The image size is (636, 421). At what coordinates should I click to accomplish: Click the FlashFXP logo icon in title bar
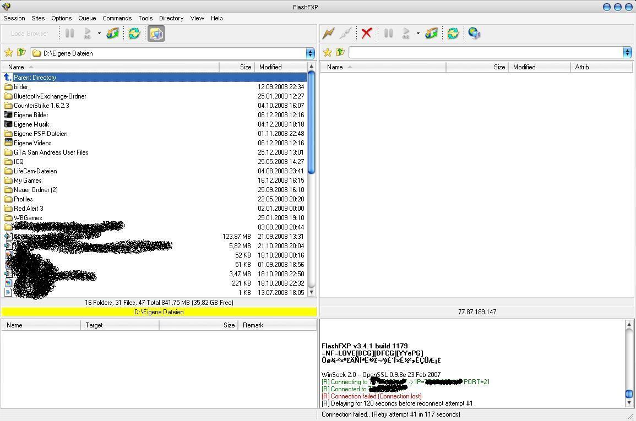(6, 7)
